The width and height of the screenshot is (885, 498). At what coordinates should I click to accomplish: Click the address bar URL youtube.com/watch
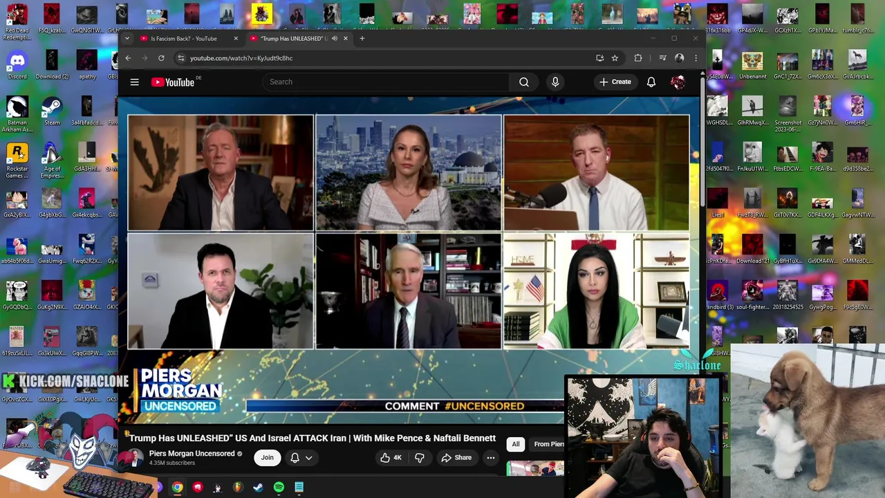pyautogui.click(x=241, y=58)
